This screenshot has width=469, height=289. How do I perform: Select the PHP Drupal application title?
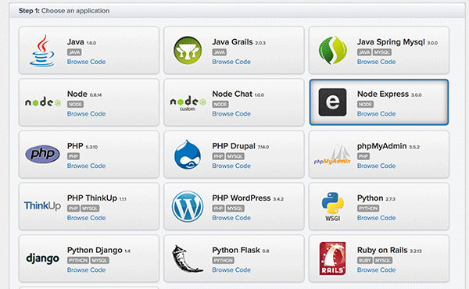[234, 146]
